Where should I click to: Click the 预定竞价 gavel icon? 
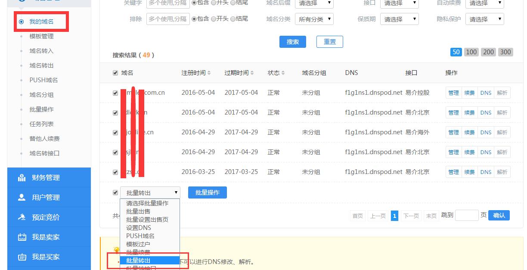pos(22,217)
